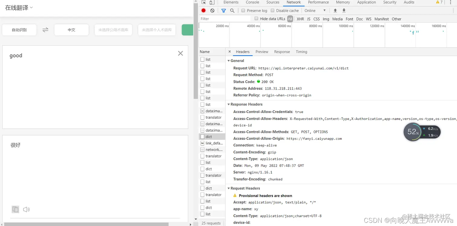Open the first list request
The width and height of the screenshot is (457, 226).
click(x=212, y=59)
